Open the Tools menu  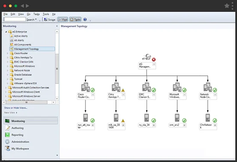coord(46,14)
